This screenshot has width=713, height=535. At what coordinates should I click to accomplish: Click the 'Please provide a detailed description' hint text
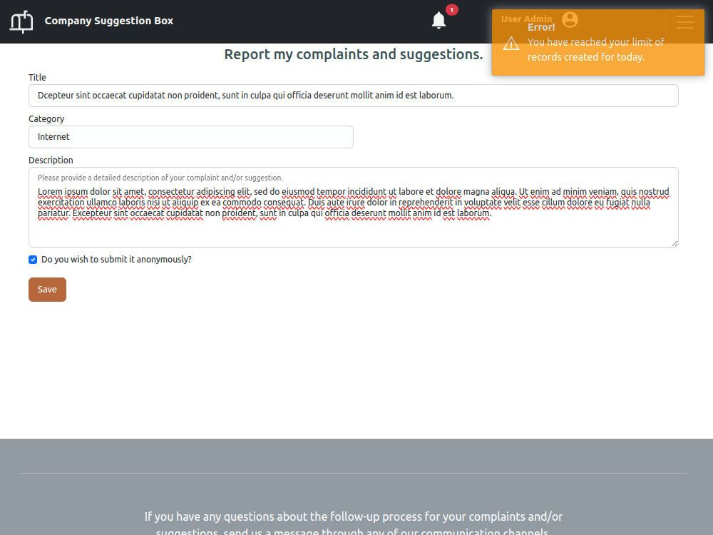pos(160,178)
